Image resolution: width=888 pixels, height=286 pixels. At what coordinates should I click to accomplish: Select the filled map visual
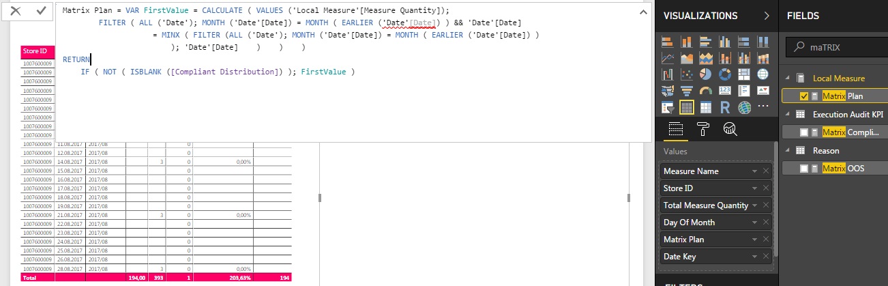click(668, 91)
